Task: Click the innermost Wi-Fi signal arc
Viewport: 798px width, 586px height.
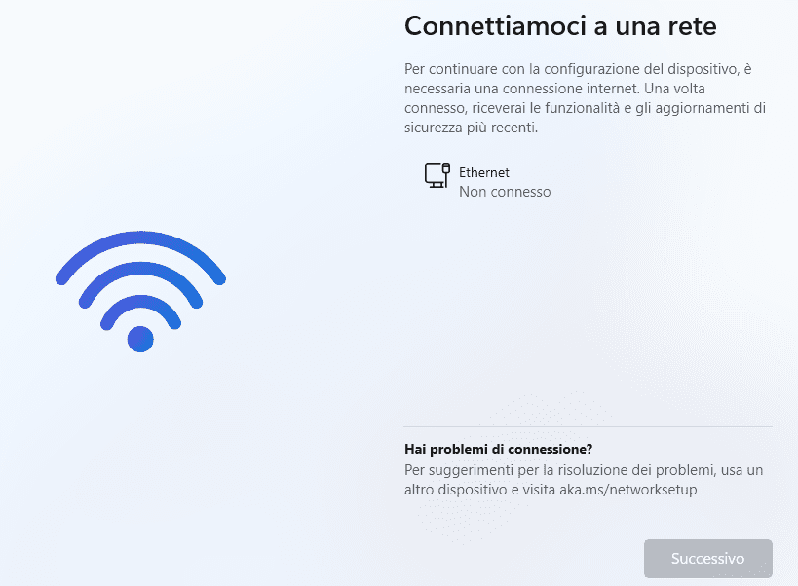Action: 140,308
